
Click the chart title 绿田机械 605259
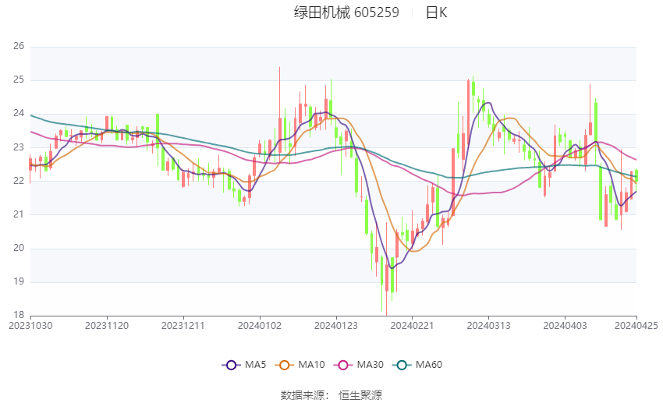pyautogui.click(x=346, y=12)
